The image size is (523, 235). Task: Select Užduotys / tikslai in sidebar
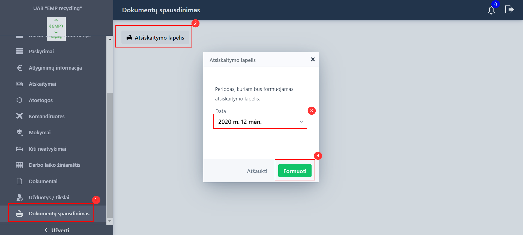click(49, 197)
